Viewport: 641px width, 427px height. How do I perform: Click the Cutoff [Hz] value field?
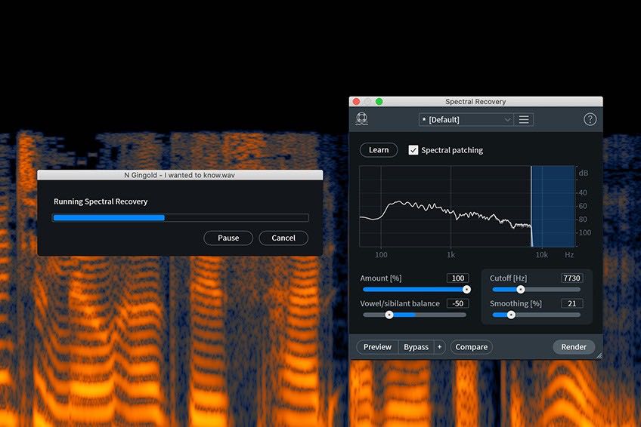coord(571,278)
